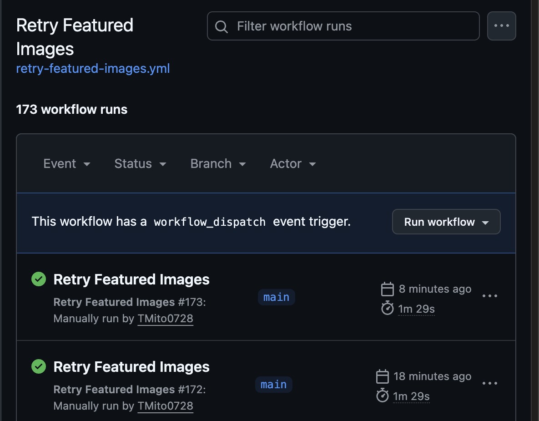
Task: Expand the Event filter dropdown
Action: click(67, 164)
